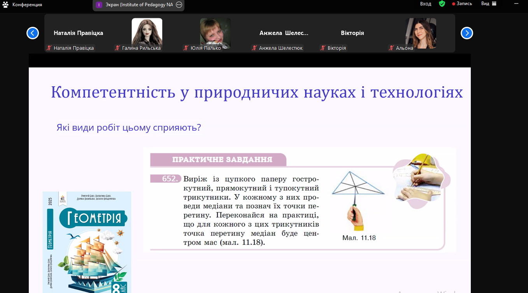This screenshot has width=528, height=293.
Task: Click the Экран Institute of Pedagogy share tab
Action: [139, 5]
